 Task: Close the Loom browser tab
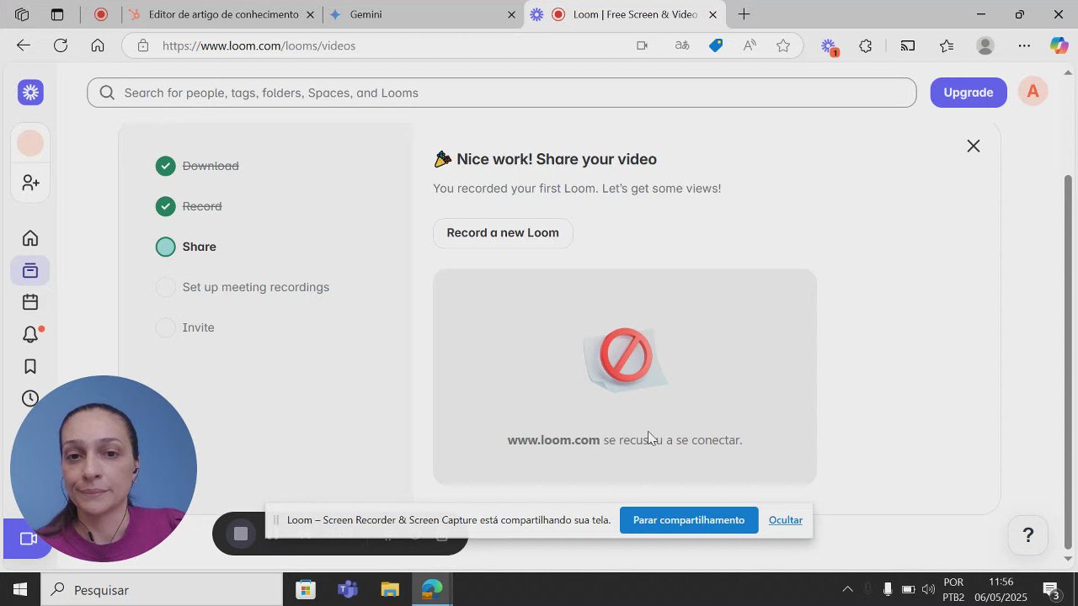coord(712,14)
